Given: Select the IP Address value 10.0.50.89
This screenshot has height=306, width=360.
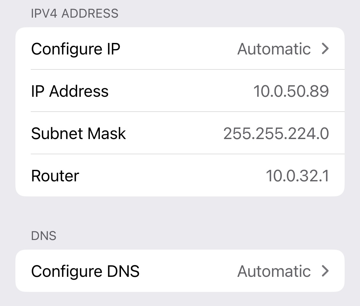Looking at the screenshot, I should 291,91.
